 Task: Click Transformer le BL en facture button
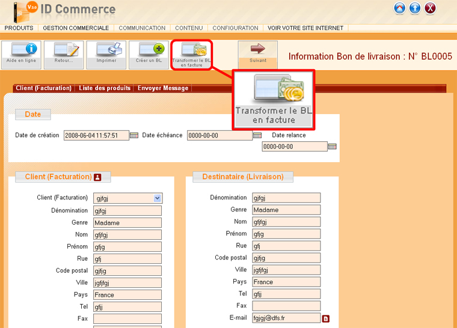[x=191, y=55]
